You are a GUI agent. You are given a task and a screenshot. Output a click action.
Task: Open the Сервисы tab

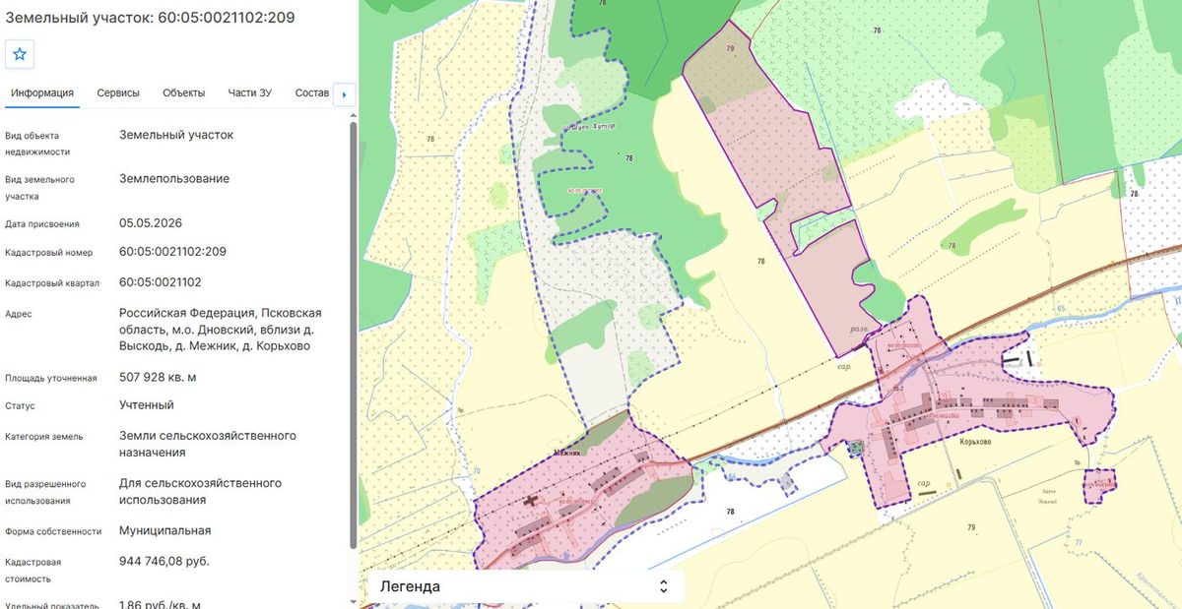[118, 92]
